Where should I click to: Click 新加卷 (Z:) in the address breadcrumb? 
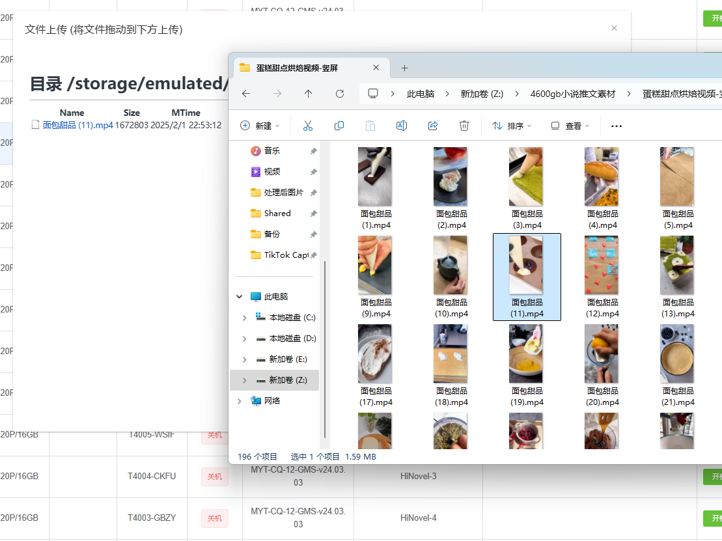pos(482,94)
